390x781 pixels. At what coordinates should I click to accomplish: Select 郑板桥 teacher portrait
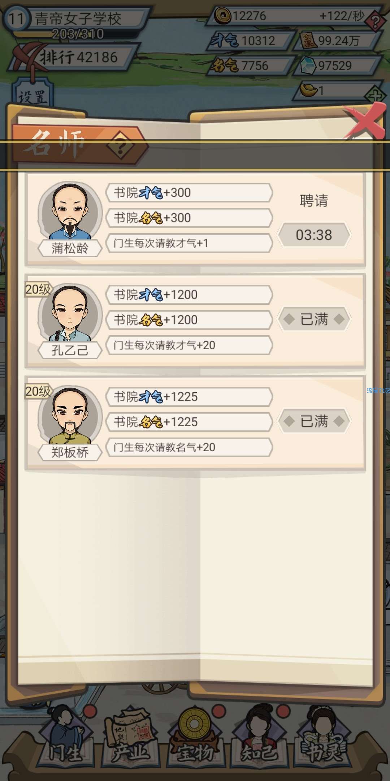70,416
